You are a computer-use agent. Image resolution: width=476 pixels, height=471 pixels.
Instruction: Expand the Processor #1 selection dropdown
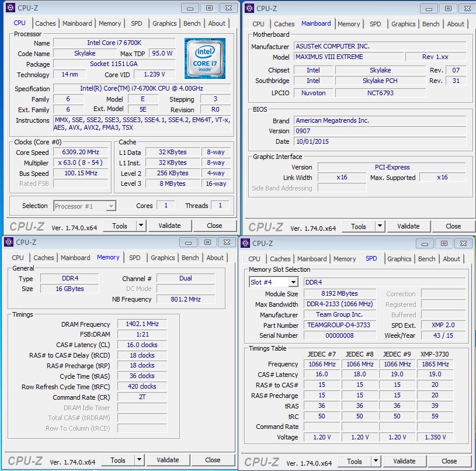[x=111, y=206]
